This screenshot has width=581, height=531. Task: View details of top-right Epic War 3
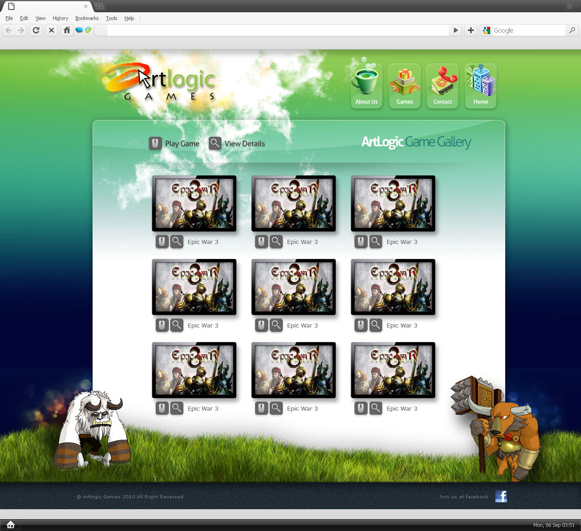coord(376,242)
